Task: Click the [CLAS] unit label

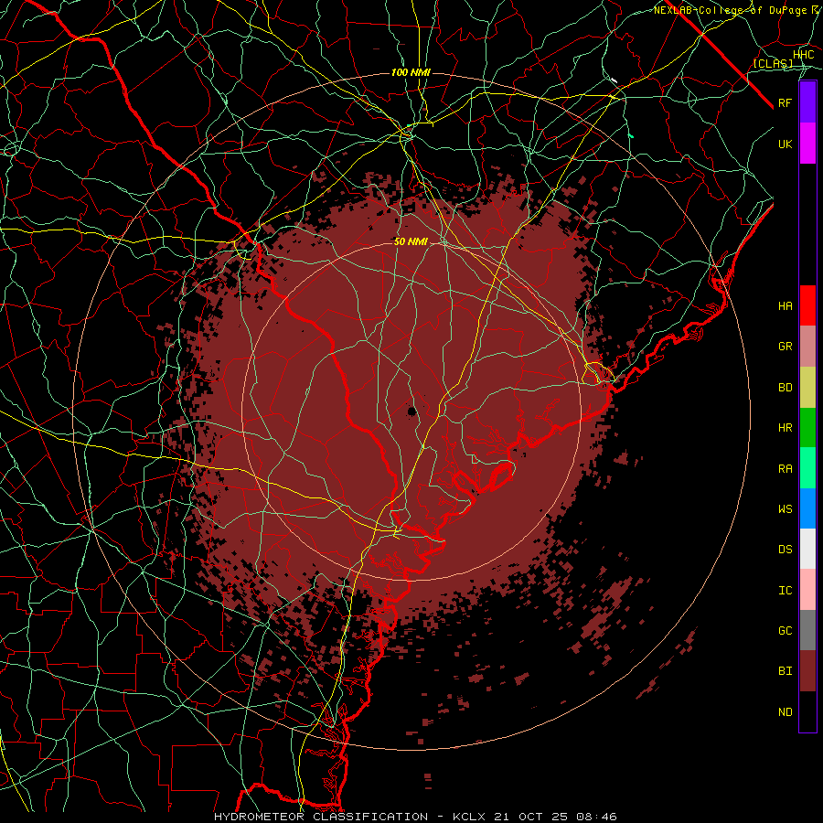Action: 773,63
